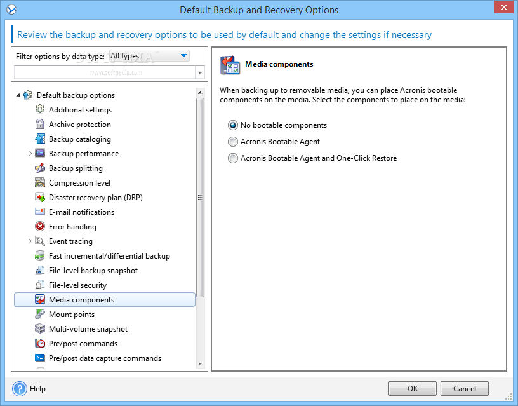Select Pre/post data capture commands
This screenshot has height=406, width=518.
tap(105, 358)
